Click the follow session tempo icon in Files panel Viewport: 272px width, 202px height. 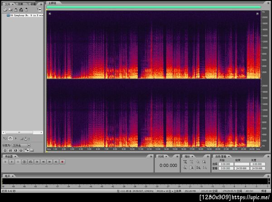click(x=5, y=138)
